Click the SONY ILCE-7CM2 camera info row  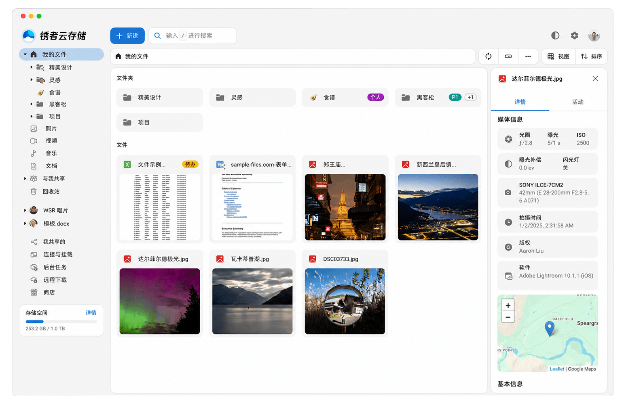click(x=548, y=192)
